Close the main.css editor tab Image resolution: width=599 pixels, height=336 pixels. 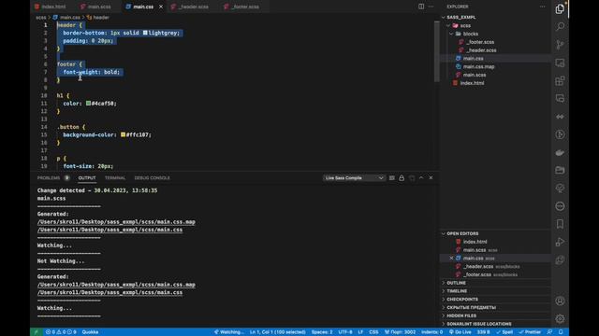tap(161, 7)
